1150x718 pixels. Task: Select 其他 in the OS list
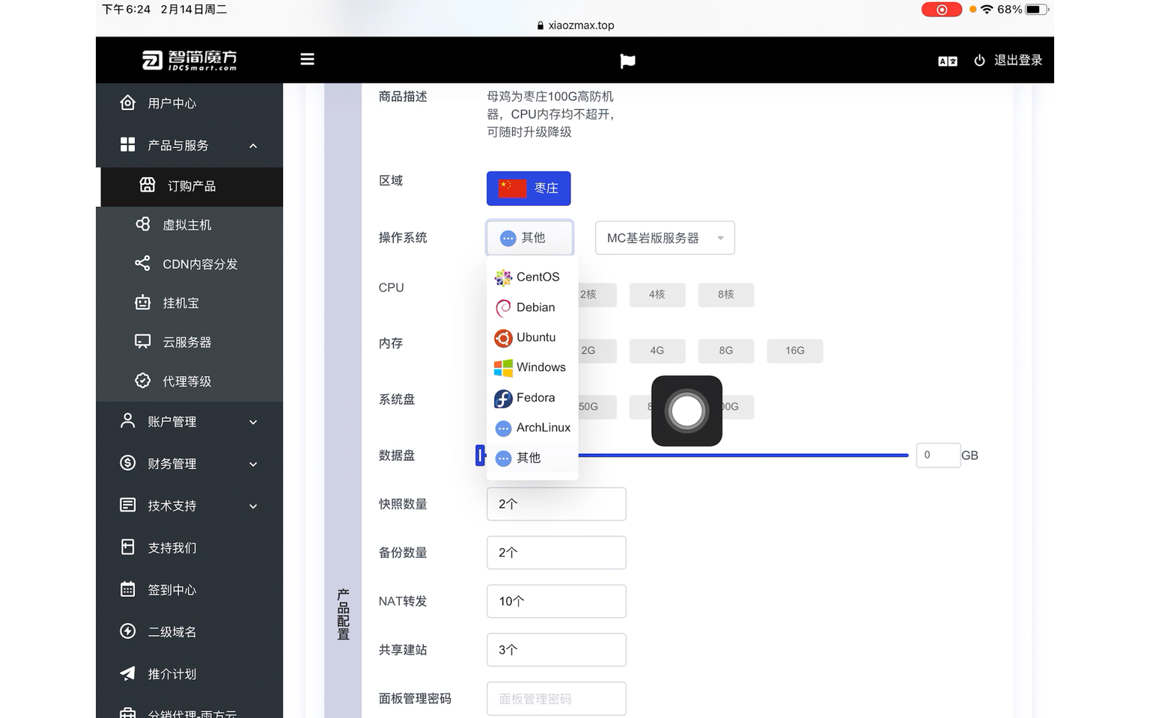532,458
